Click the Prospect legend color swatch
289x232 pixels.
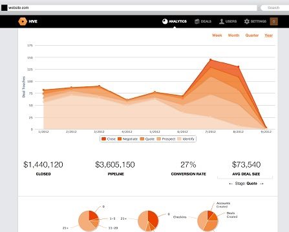(x=159, y=139)
